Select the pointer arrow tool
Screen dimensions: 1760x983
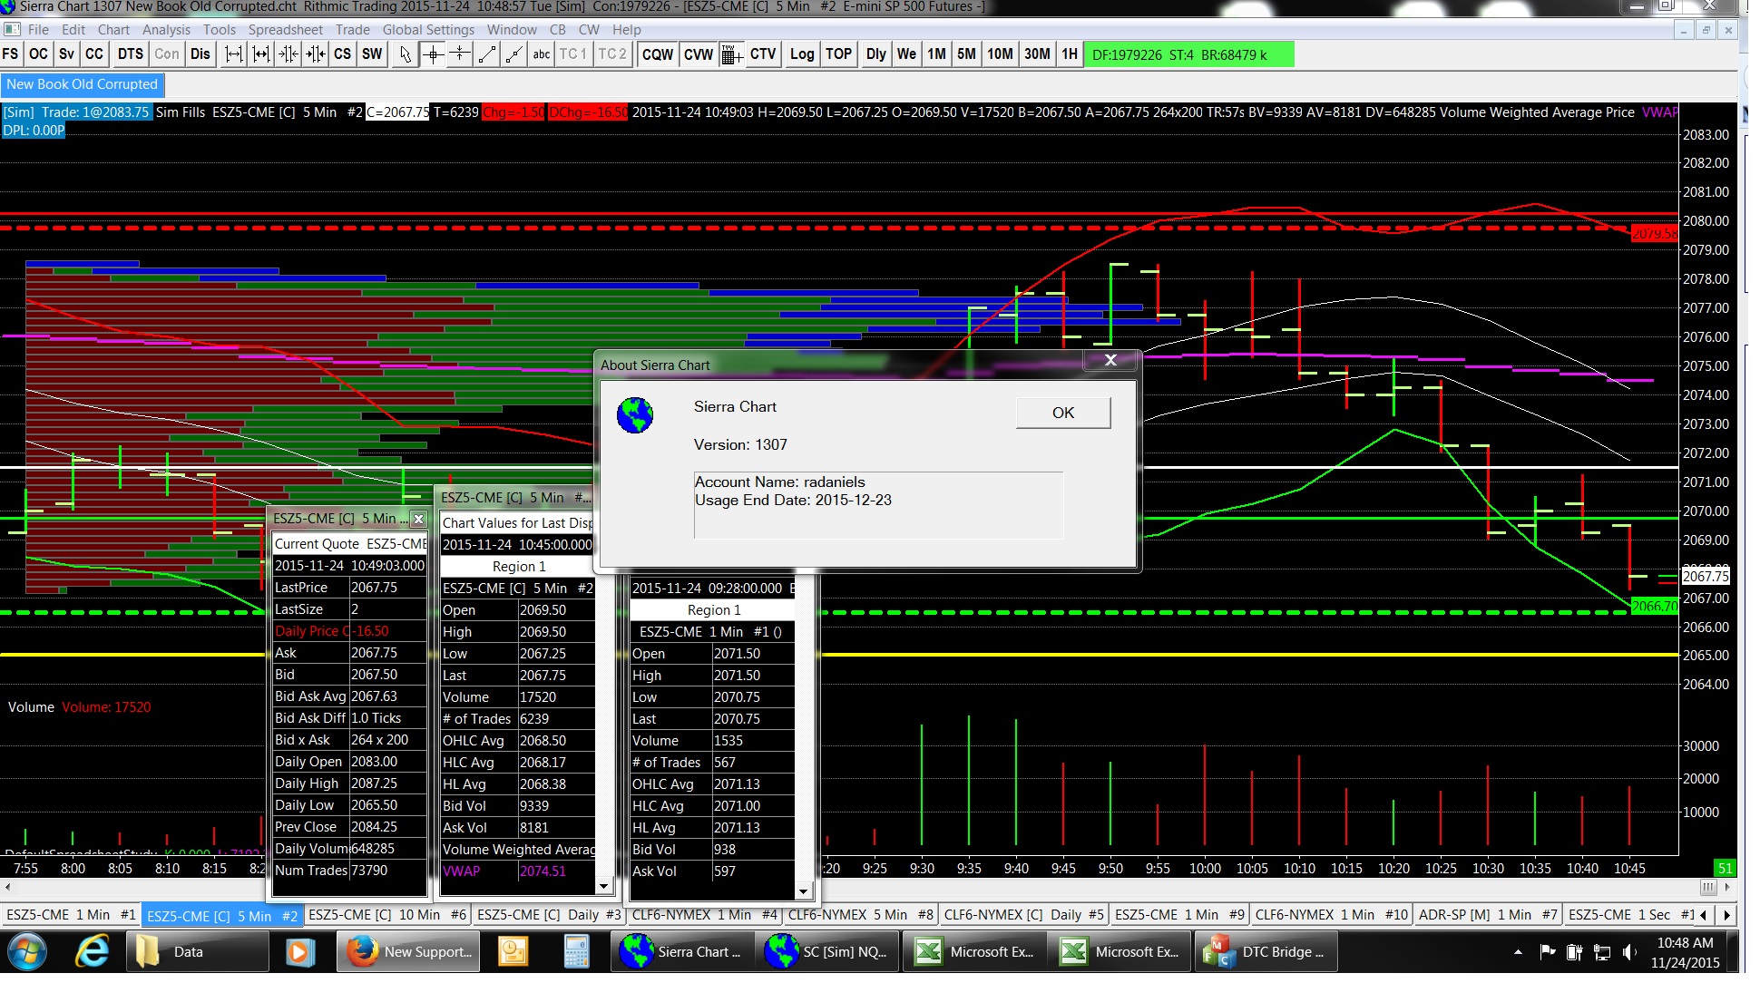click(405, 54)
